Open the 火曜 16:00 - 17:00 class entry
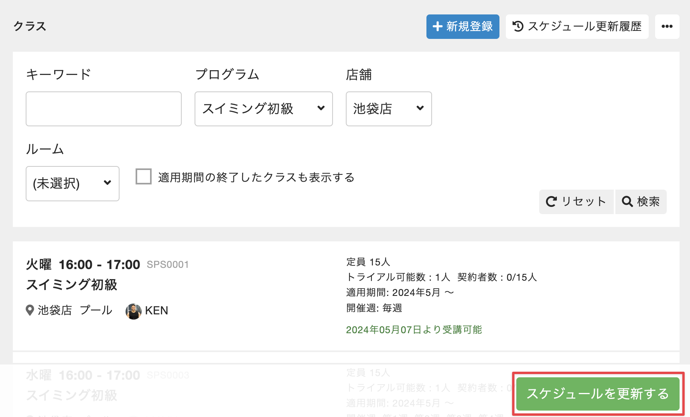 point(83,265)
